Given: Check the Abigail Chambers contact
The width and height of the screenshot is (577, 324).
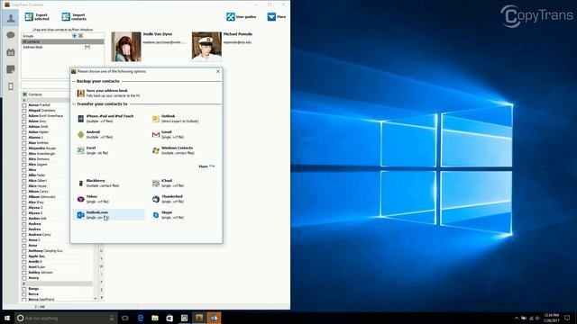Looking at the screenshot, I should (24, 111).
